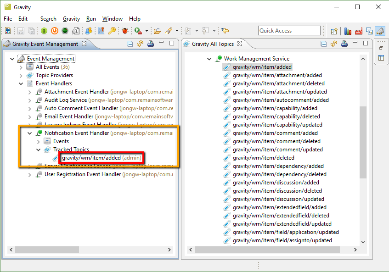Switch to the Gravity All Topics tab
Viewport: 389px width, 272px height.
pyautogui.click(x=212, y=44)
